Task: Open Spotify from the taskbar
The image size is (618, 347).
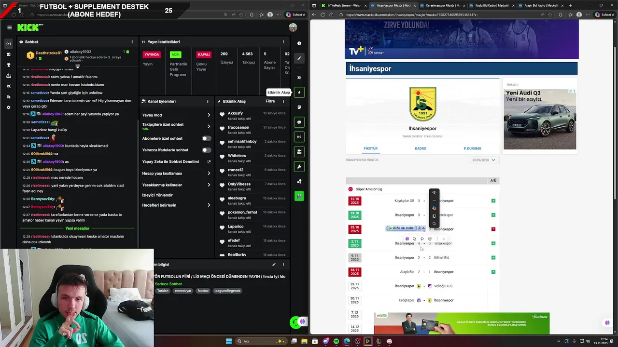Action: [x=336, y=341]
